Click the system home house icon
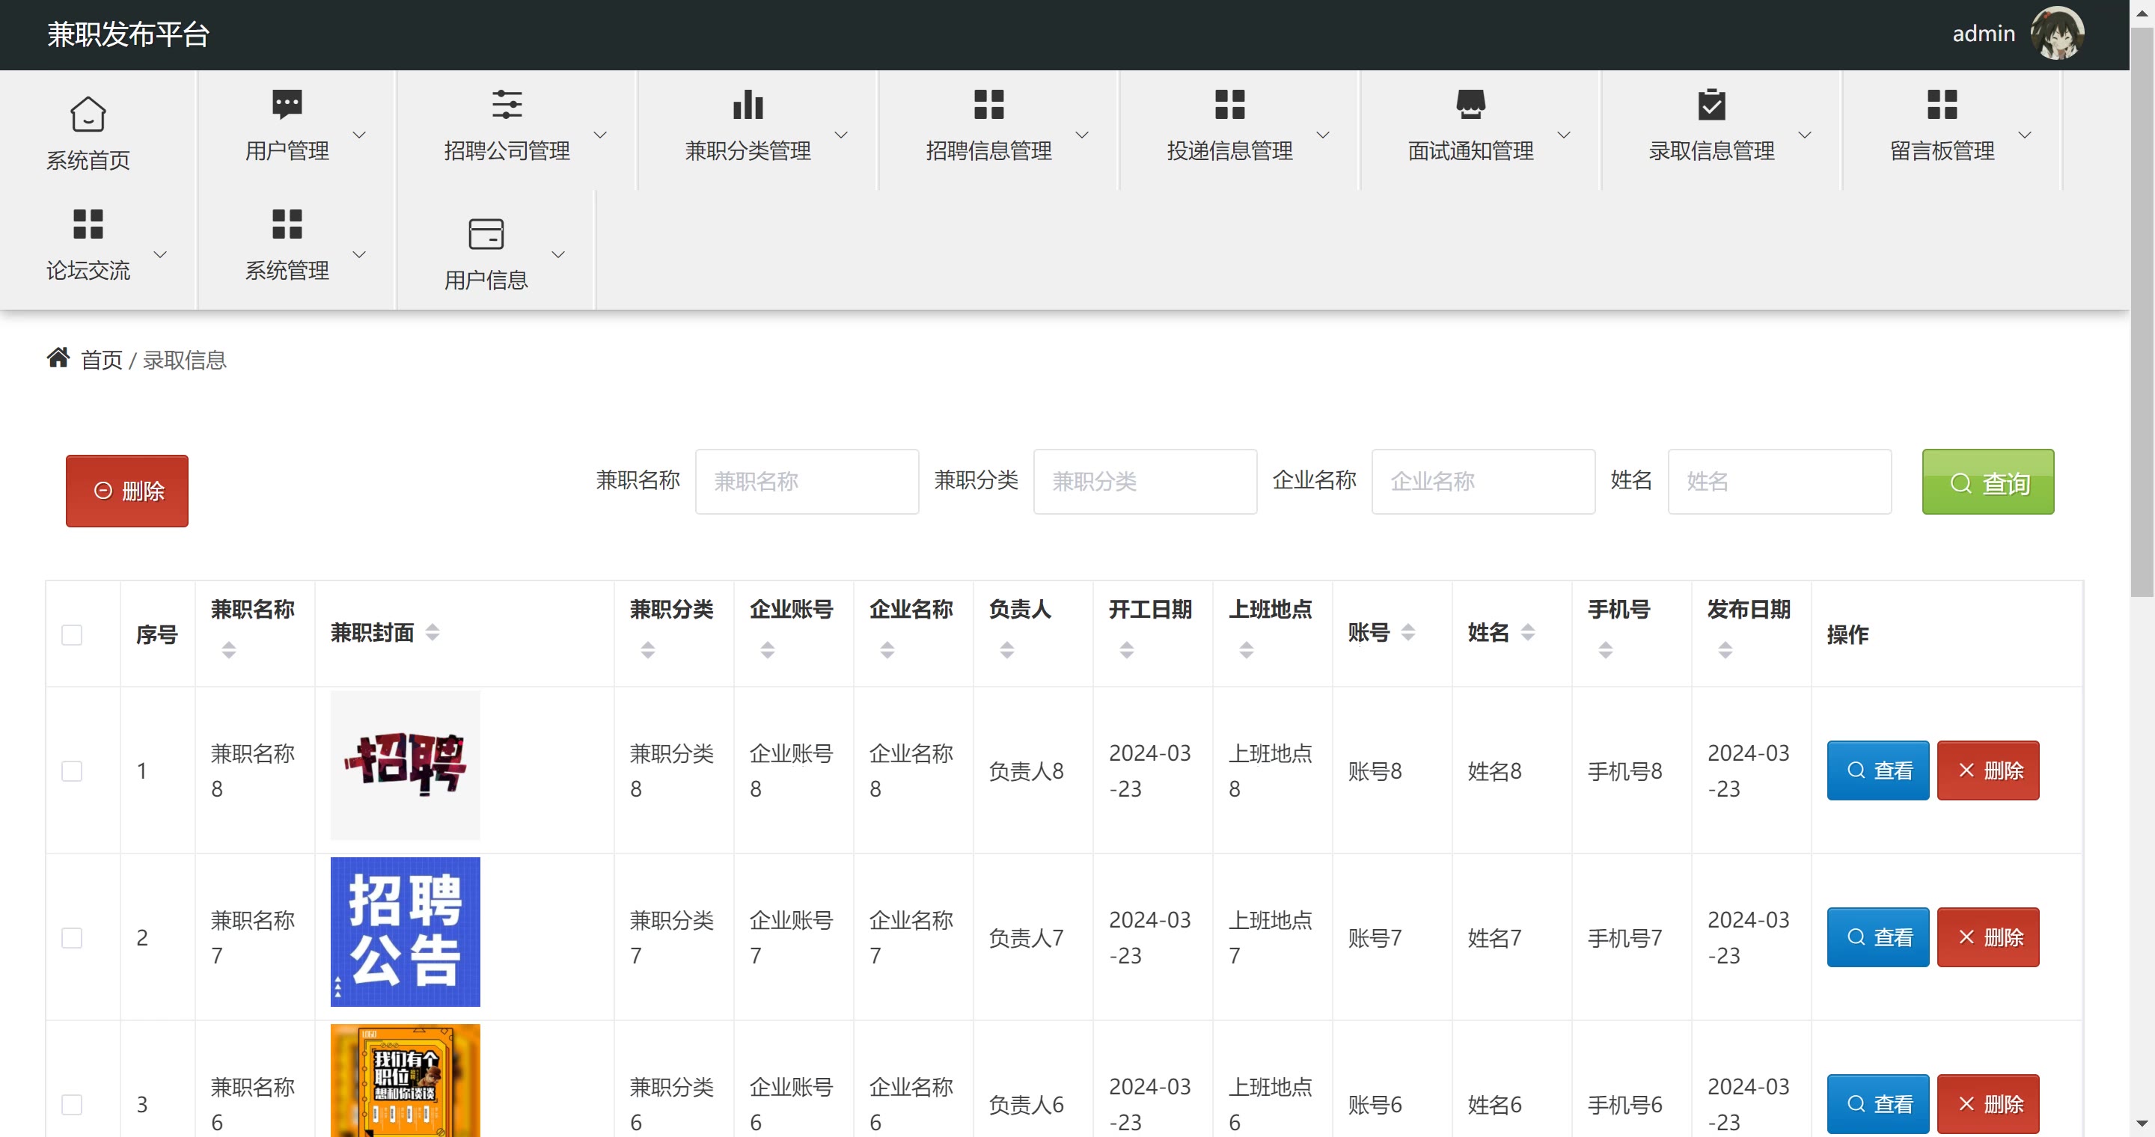Viewport: 2155px width, 1137px height. 88,114
